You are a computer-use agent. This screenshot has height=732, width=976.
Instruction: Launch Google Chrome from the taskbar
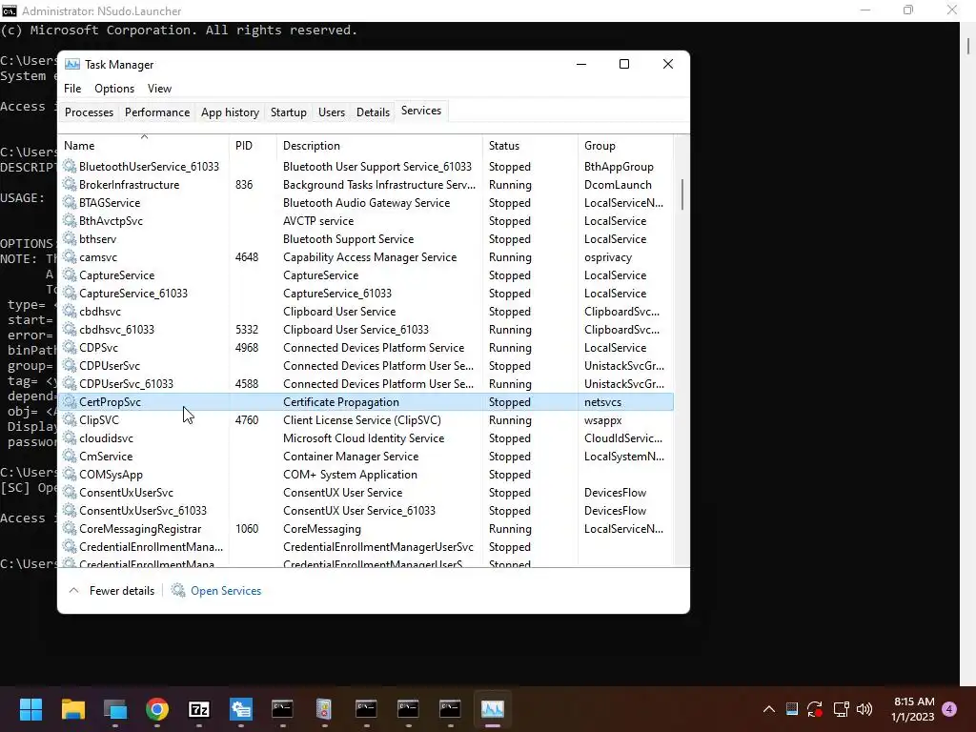pos(157,709)
